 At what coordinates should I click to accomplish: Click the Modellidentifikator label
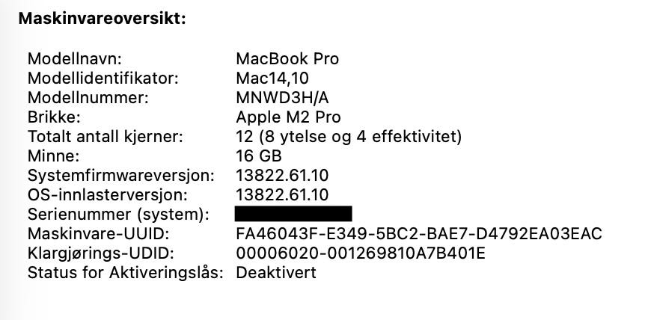click(x=103, y=78)
